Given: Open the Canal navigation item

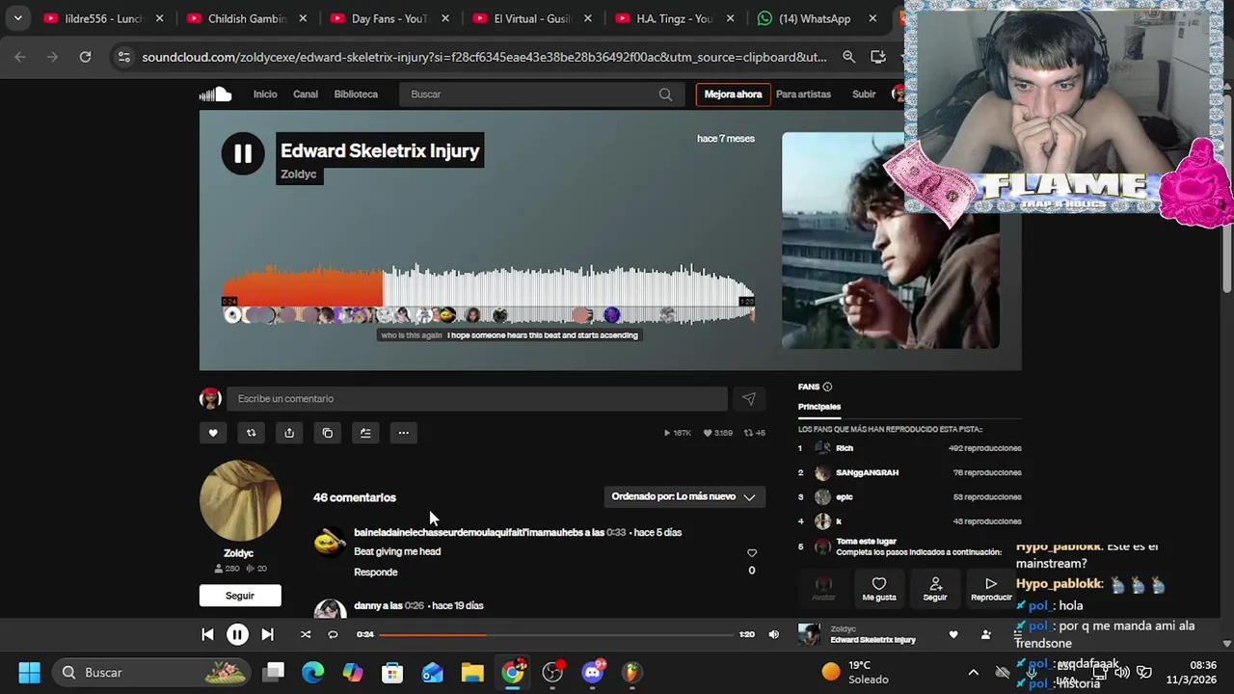Looking at the screenshot, I should click(x=306, y=94).
